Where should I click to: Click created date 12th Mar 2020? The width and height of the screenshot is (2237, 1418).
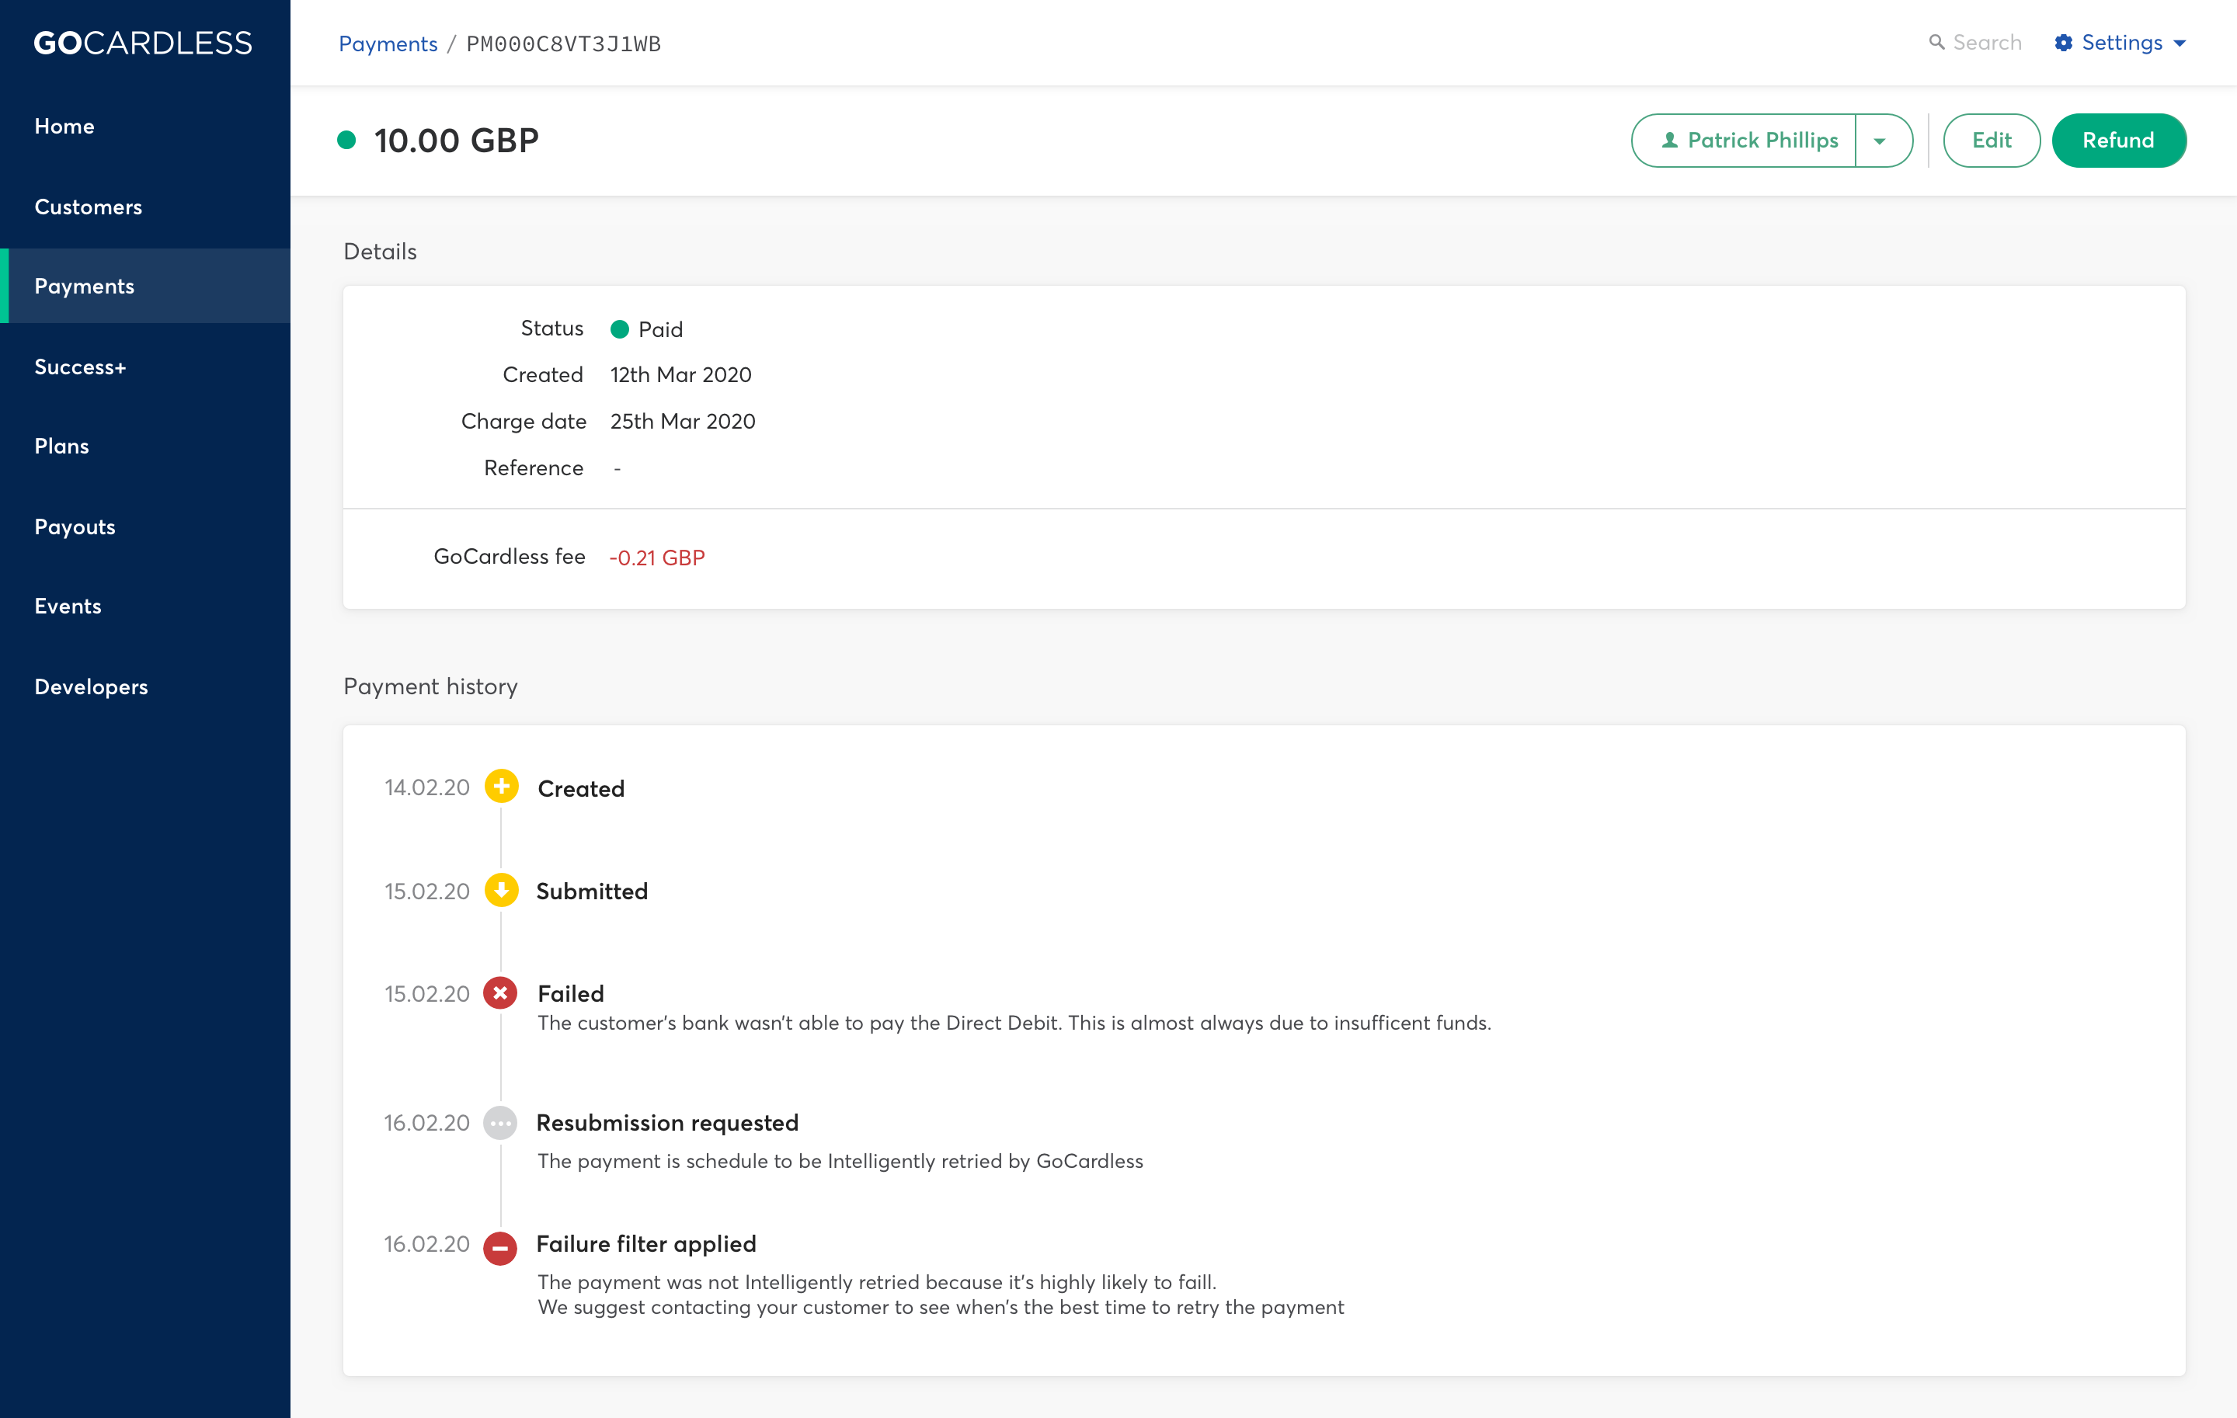(680, 375)
